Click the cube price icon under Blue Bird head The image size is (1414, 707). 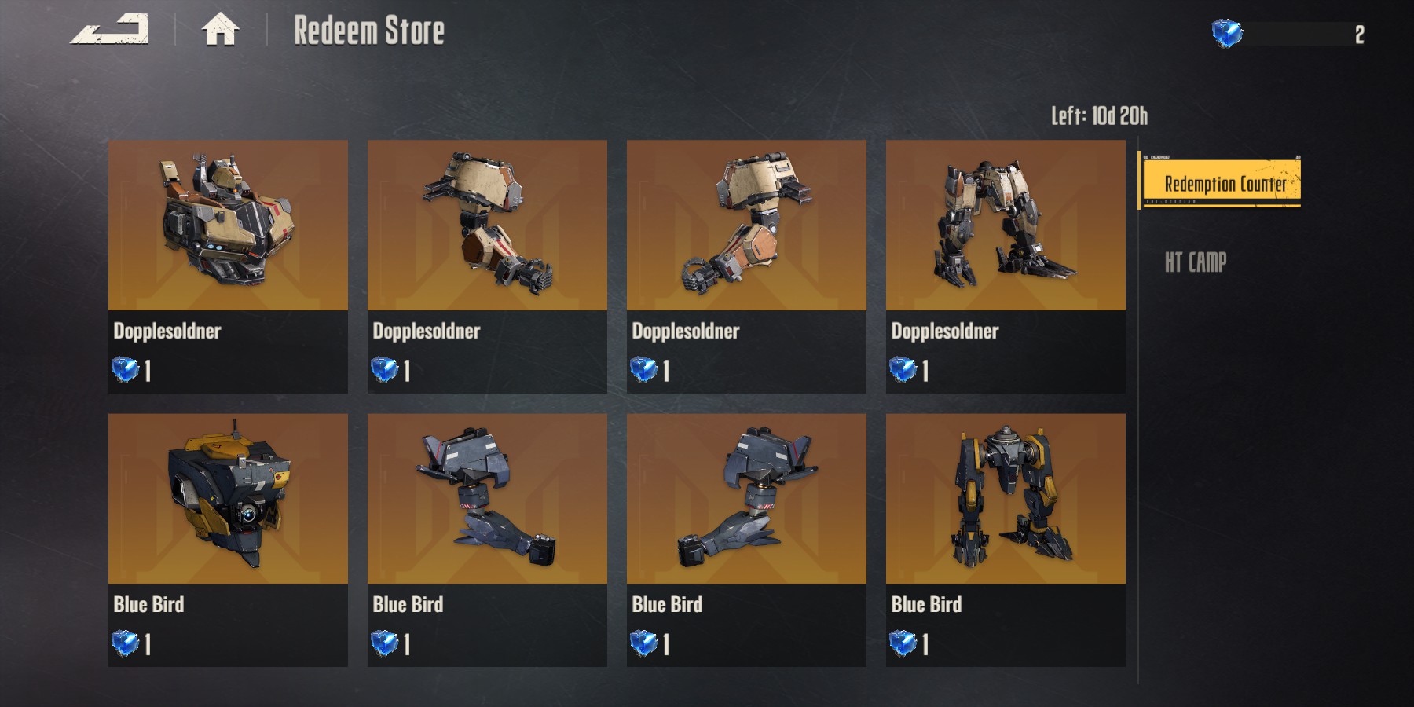click(125, 643)
